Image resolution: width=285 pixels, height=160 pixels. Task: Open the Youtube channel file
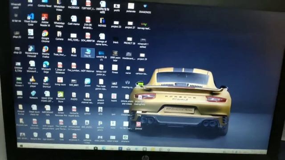click(x=87, y=98)
